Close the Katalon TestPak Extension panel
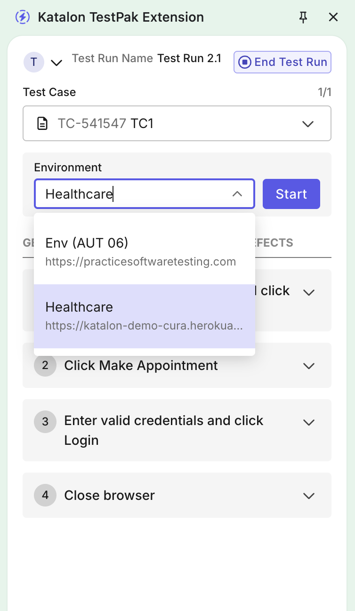Viewport: 355px width, 611px height. click(333, 17)
